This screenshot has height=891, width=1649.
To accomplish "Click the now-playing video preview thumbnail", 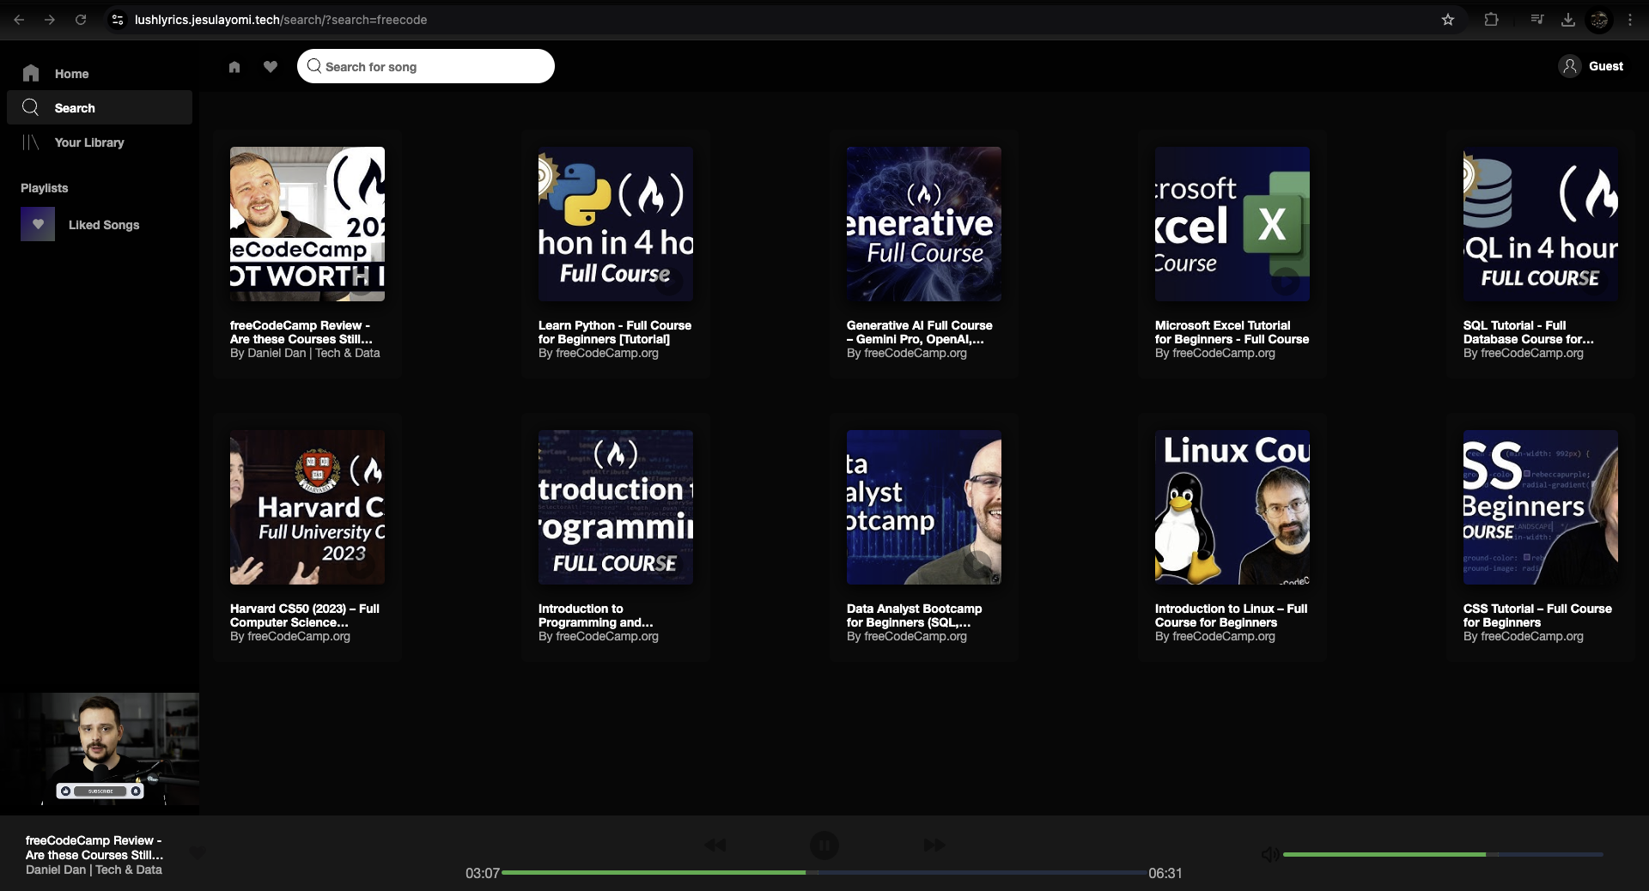I will coord(100,749).
